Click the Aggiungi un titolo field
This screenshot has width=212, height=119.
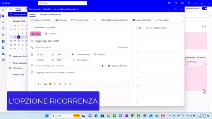click(82, 41)
